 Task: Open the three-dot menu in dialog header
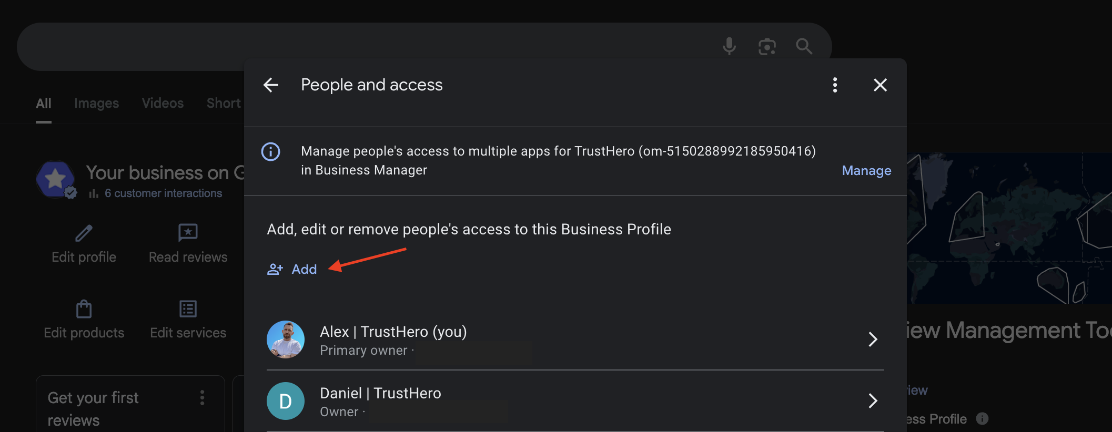coord(835,85)
